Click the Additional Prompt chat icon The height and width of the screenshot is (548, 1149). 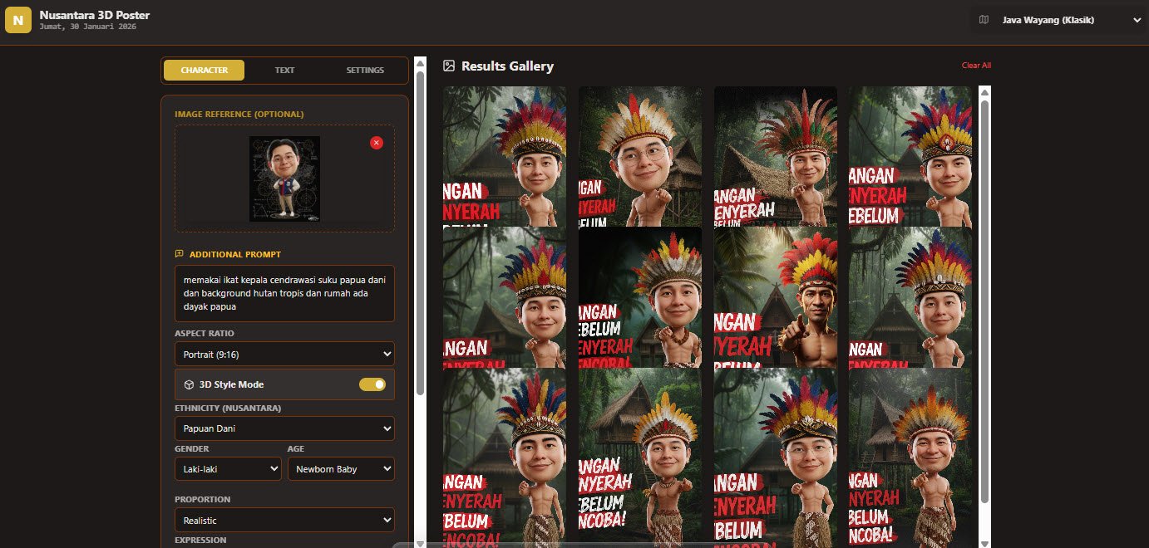[x=179, y=254]
